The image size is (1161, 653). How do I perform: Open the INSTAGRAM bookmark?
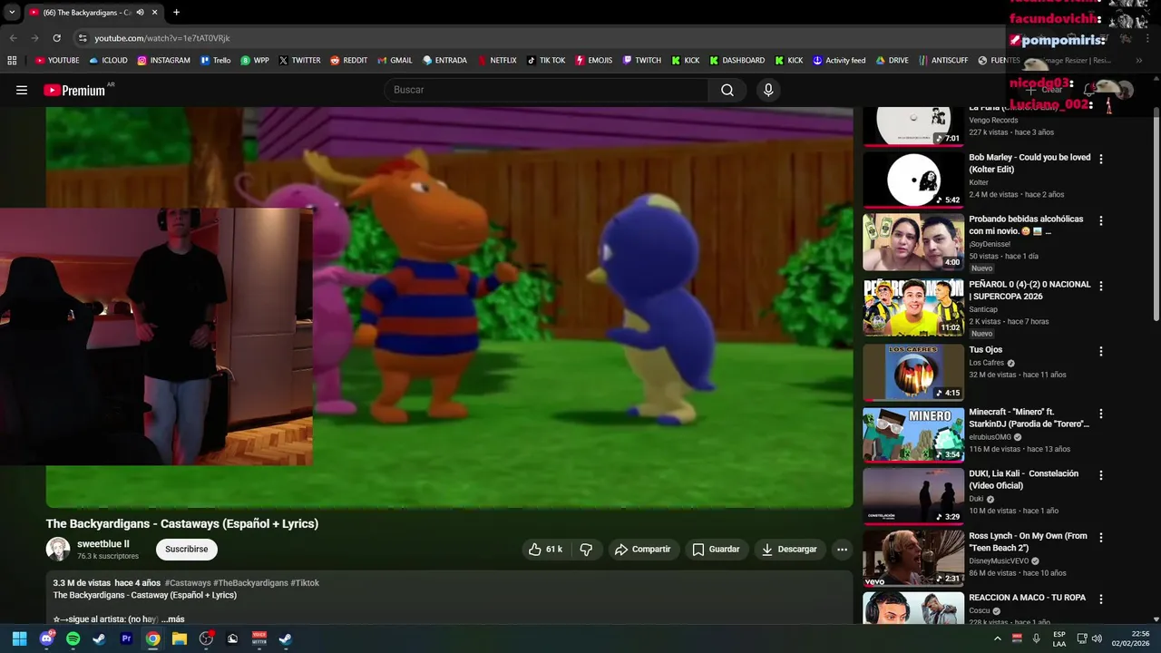[163, 61]
